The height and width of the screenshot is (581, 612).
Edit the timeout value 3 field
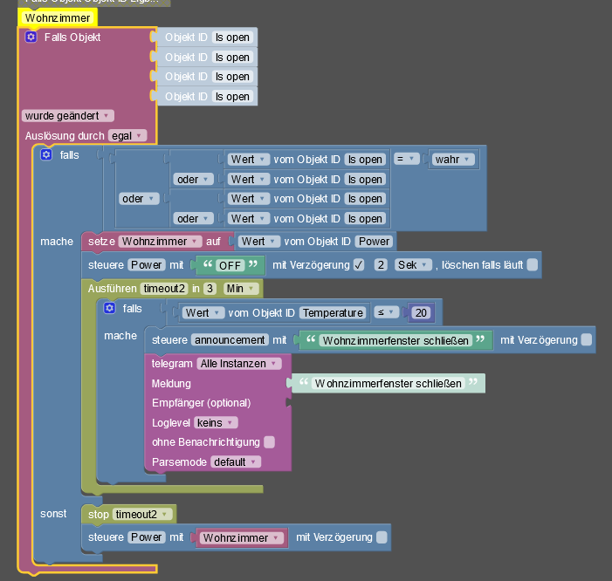click(x=210, y=289)
